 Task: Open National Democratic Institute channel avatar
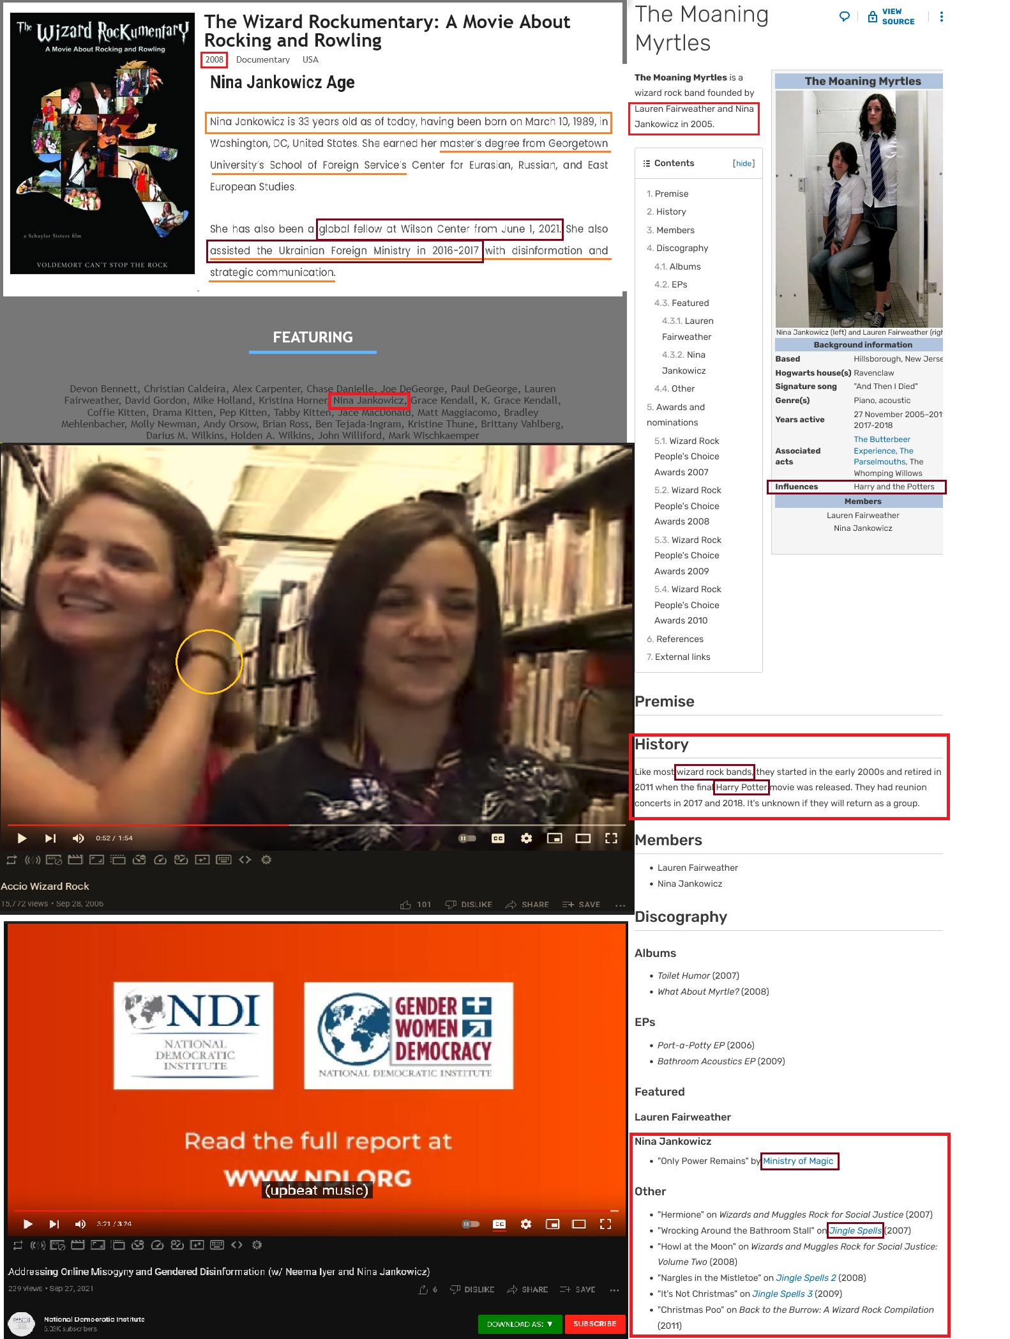21,1323
